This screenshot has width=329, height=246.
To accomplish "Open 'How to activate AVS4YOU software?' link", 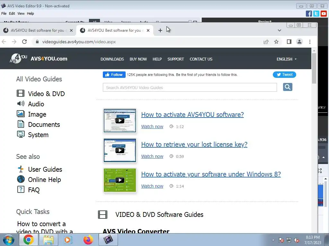I will point(192,115).
